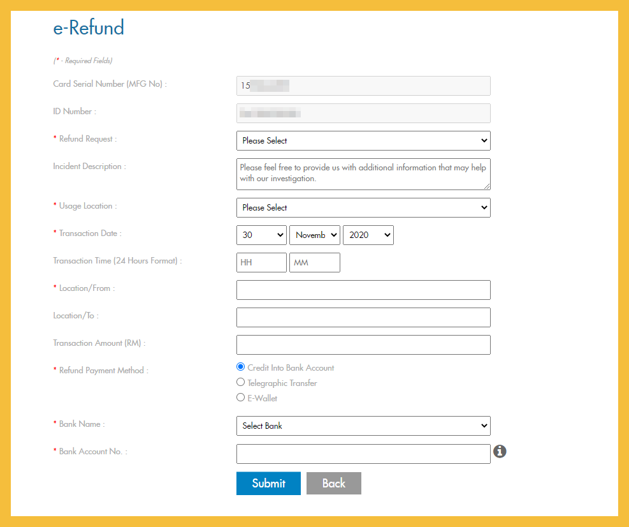Click into the Location/To field
Screen dimensions: 629x527
tap(363, 317)
